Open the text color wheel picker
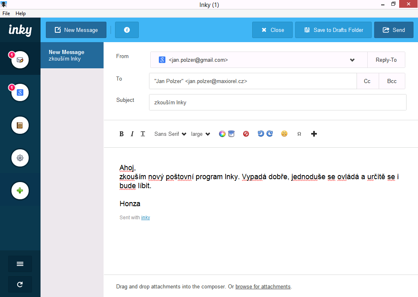This screenshot has height=297, width=418. point(222,134)
